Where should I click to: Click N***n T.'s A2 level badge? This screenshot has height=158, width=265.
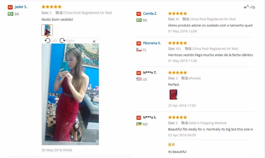click(x=139, y=73)
